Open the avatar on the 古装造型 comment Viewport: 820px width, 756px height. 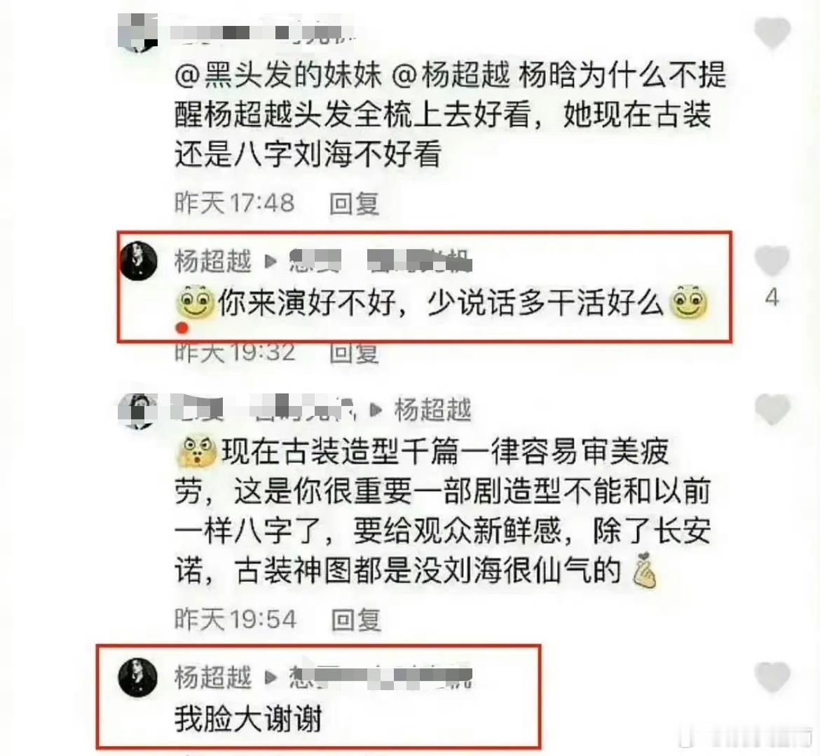(x=137, y=411)
